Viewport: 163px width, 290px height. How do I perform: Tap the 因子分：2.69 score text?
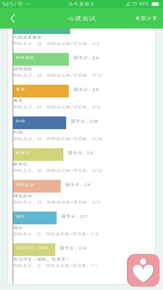tap(85, 121)
